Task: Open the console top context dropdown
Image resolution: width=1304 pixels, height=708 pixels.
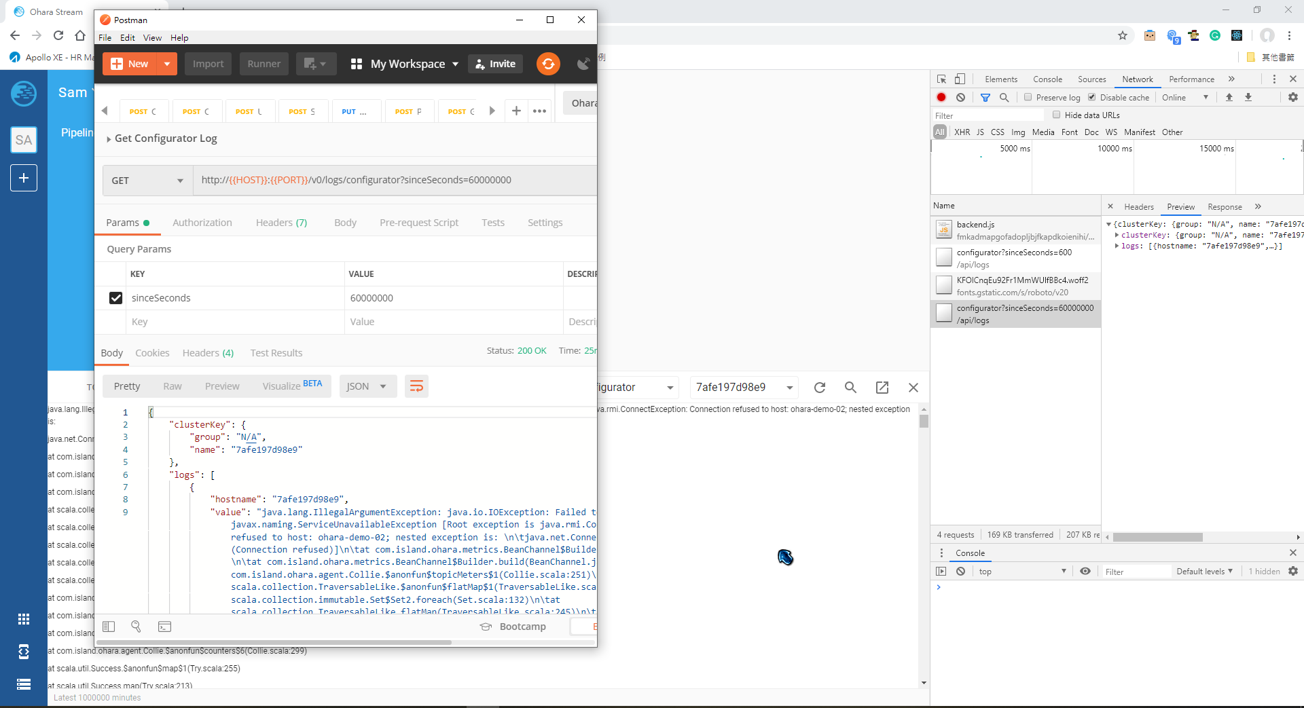Action: click(1023, 572)
